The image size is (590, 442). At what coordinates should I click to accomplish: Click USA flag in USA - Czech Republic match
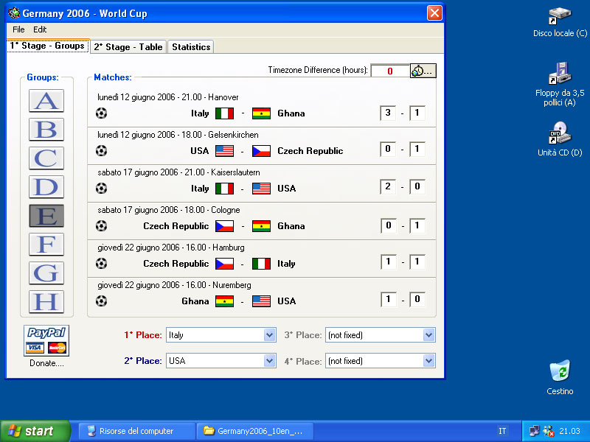coord(225,151)
